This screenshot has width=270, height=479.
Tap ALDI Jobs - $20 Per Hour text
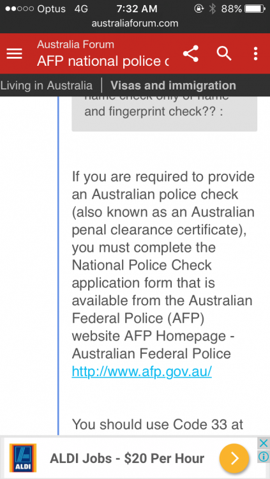click(x=127, y=458)
